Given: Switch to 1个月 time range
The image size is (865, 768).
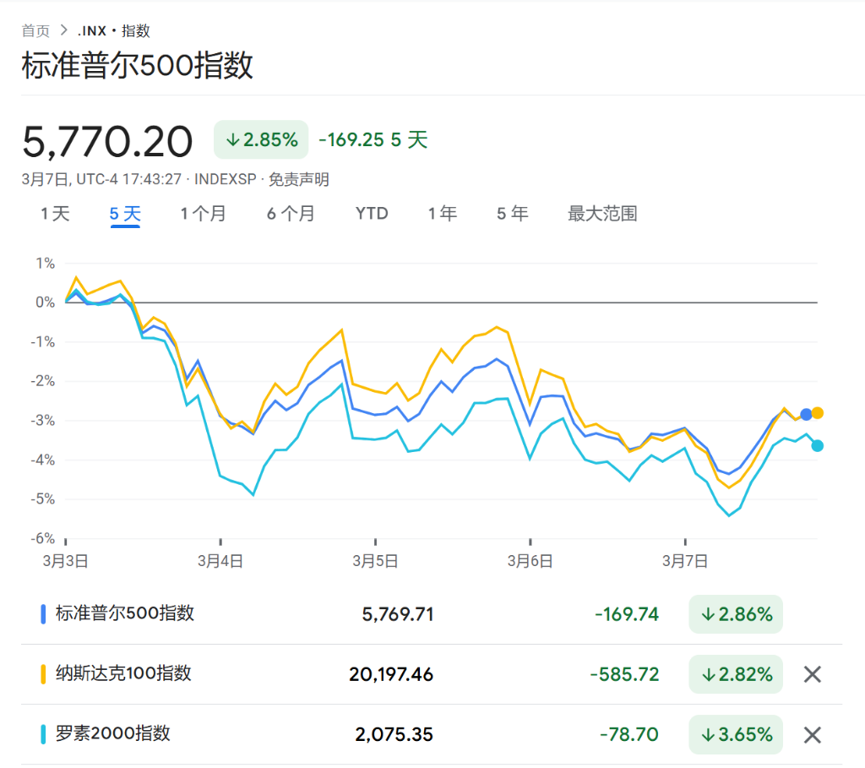Looking at the screenshot, I should coord(203,214).
